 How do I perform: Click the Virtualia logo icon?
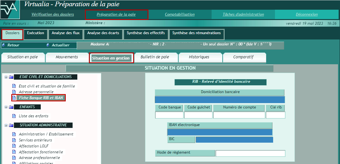10,10
